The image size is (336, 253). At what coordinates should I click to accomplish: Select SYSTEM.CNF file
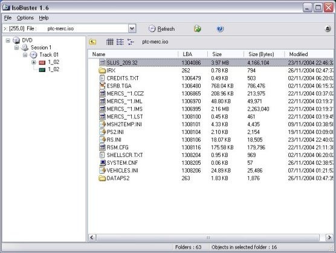[122, 163]
